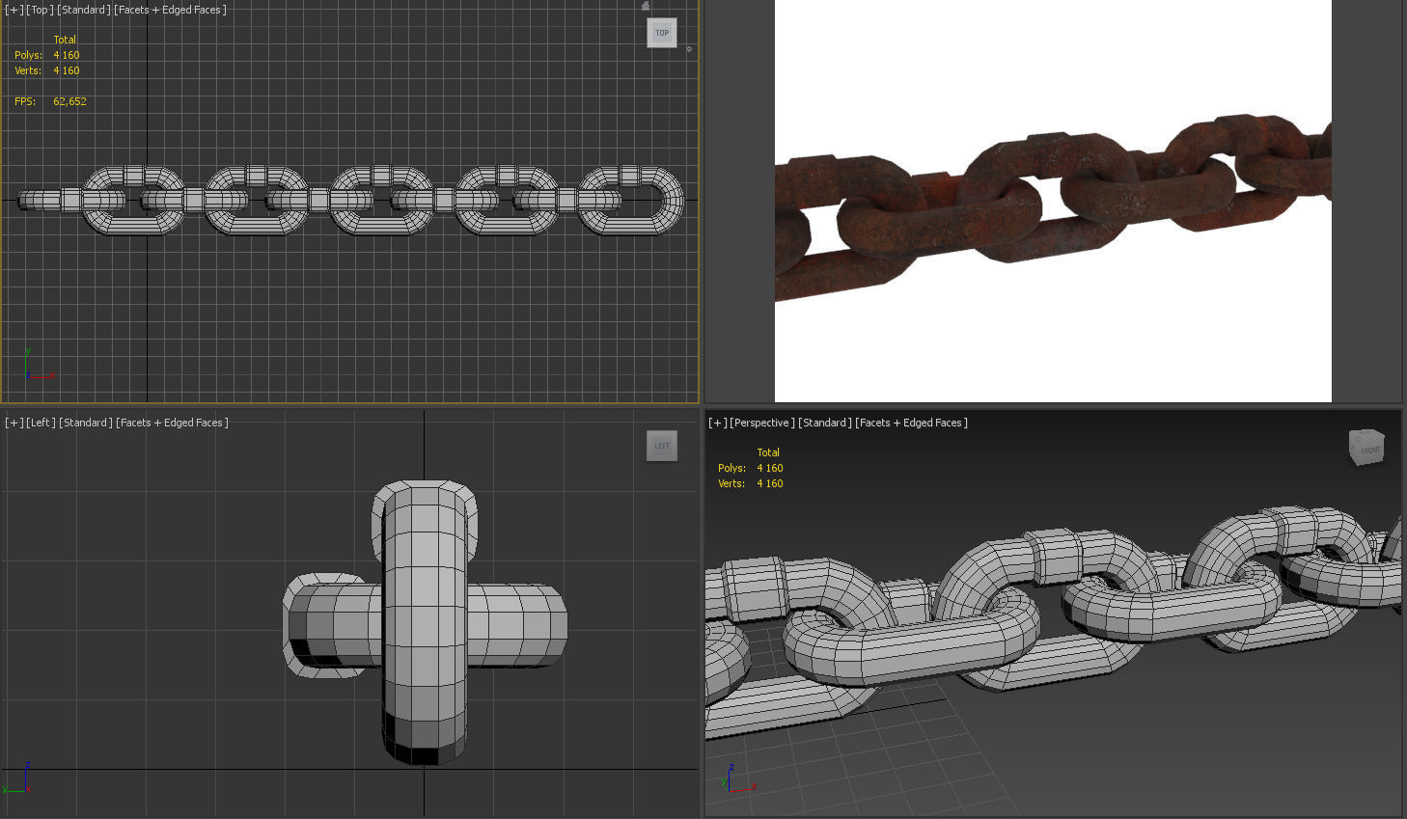
Task: Click [+] in the Perspective viewport
Action: 716,422
